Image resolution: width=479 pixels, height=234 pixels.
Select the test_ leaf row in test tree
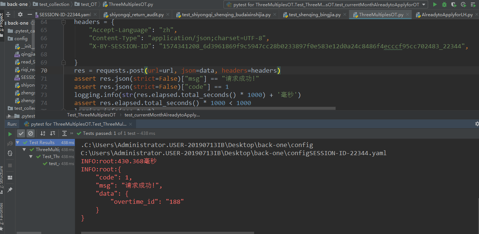(45, 164)
